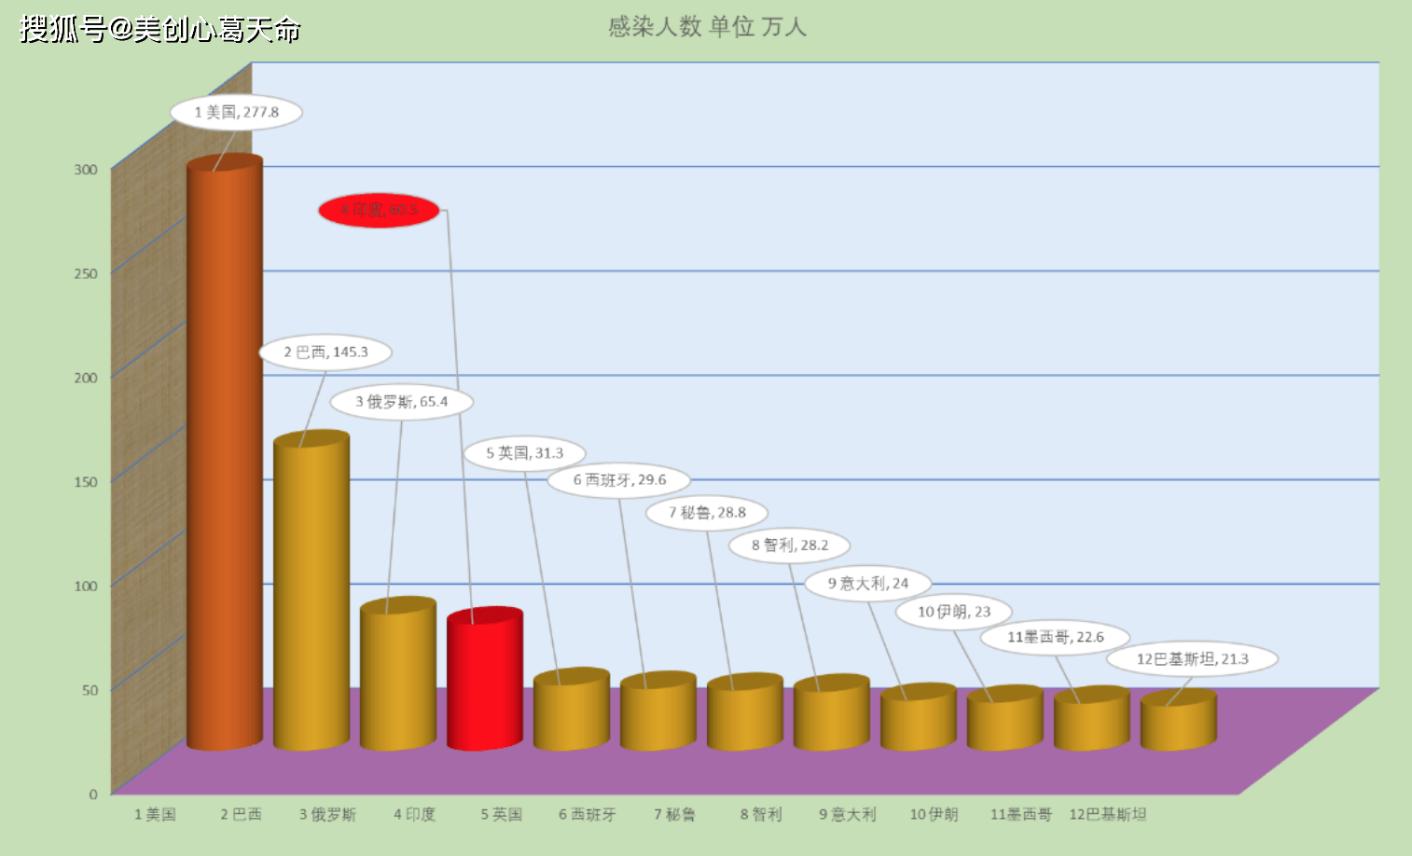Screen dimensions: 1412x856
Task: Select the data label 1 美国, 277.8
Action: tap(236, 112)
